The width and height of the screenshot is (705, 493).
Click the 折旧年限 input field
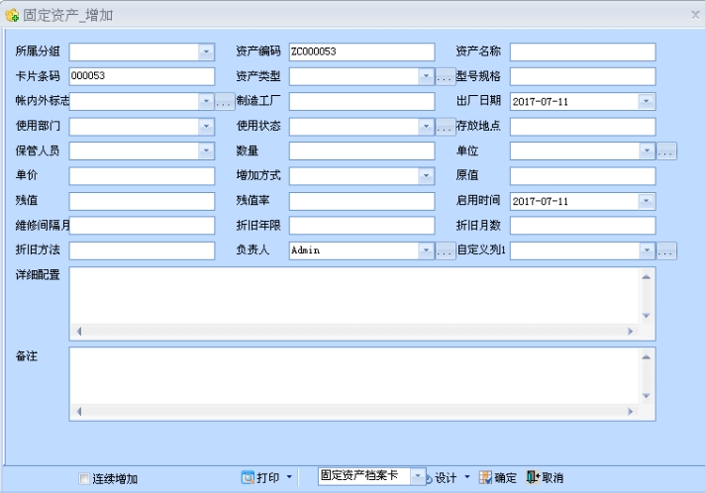pos(362,226)
